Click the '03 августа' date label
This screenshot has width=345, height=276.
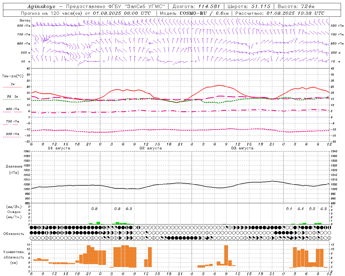242,148
